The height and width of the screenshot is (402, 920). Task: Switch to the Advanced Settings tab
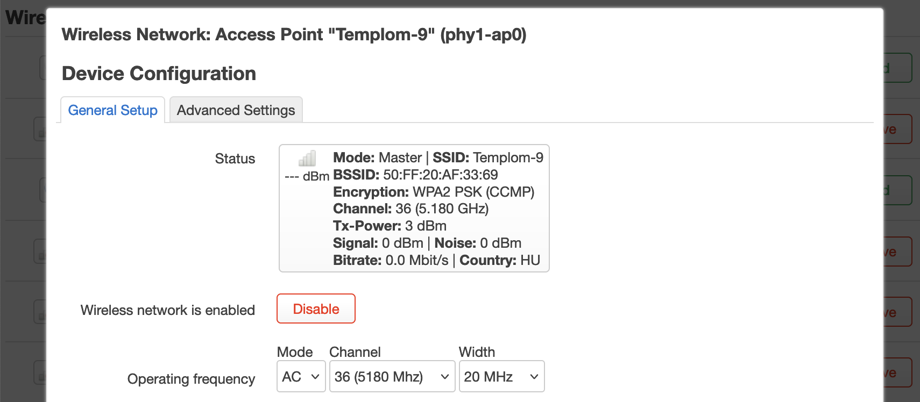point(236,110)
